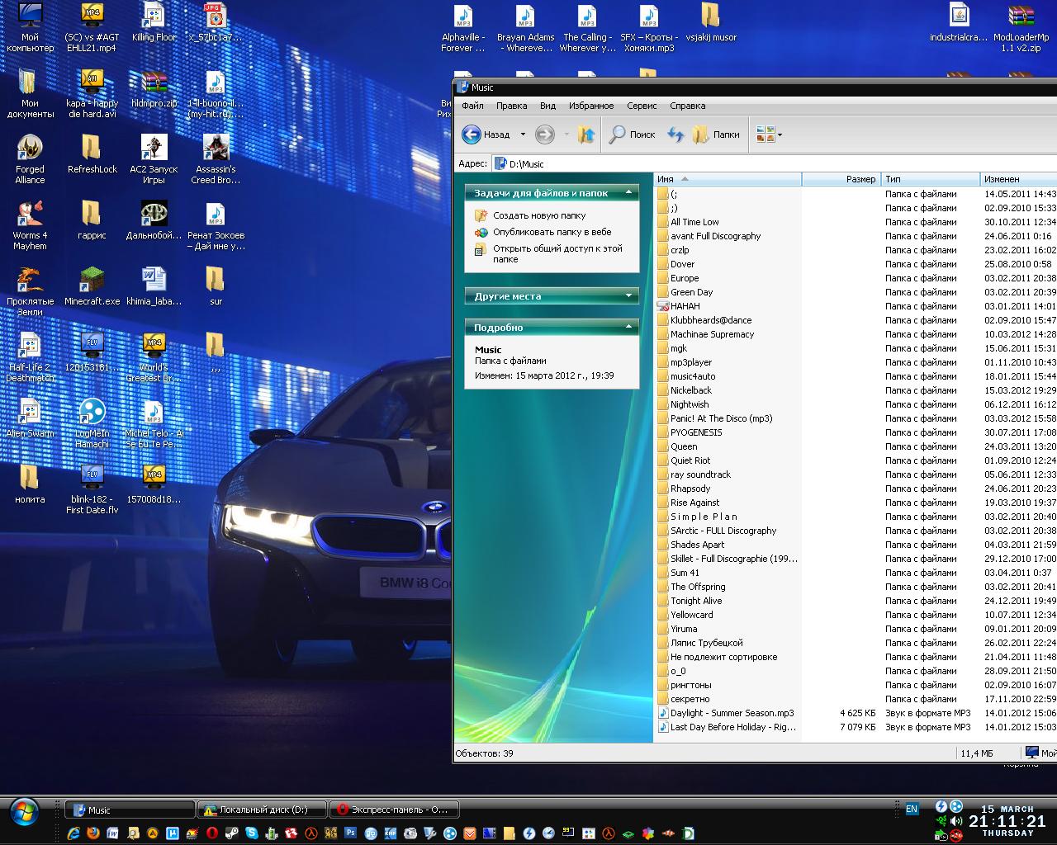Click the Windows Start orb
This screenshot has width=1057, height=845.
tap(25, 813)
